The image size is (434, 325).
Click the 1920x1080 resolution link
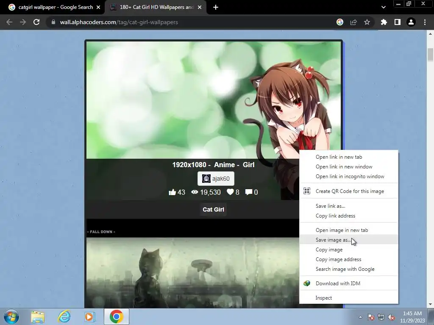click(189, 165)
